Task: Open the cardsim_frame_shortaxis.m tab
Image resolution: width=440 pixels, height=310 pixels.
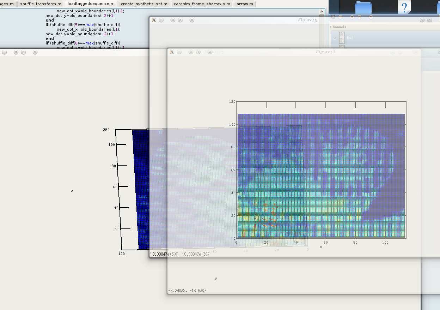Action: 202,4
